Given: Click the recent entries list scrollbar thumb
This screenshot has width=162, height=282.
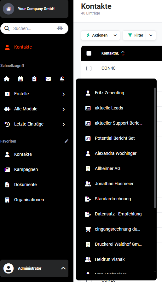Looking at the screenshot, I should (x=155, y=148).
